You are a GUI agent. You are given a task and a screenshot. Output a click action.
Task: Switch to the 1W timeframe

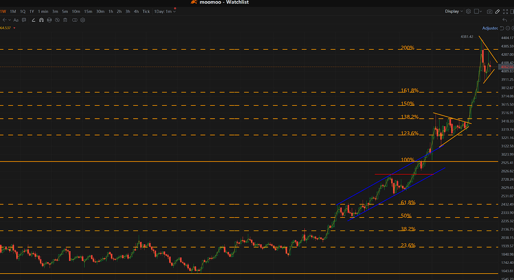(3, 11)
